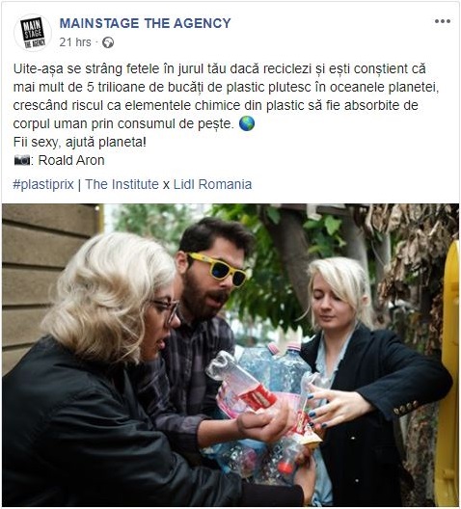Click the "21 hrs" post timestamp
Screen dimensions: 461x509
click(x=75, y=42)
